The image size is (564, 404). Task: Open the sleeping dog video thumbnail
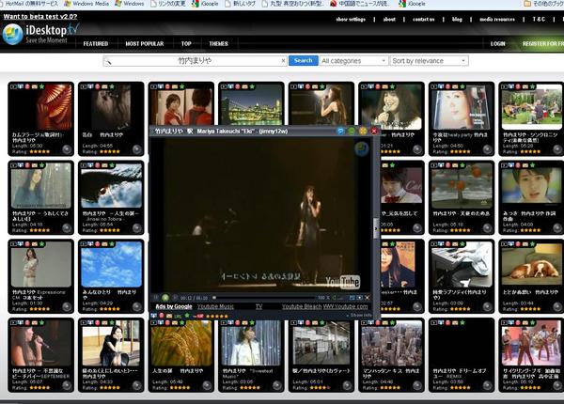tap(531, 264)
